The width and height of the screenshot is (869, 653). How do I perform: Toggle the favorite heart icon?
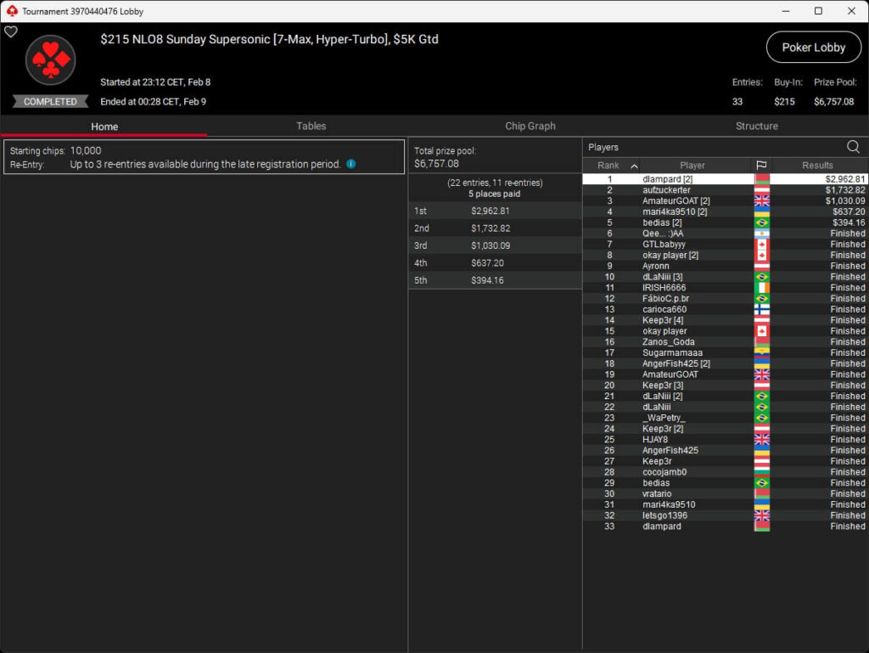point(11,32)
